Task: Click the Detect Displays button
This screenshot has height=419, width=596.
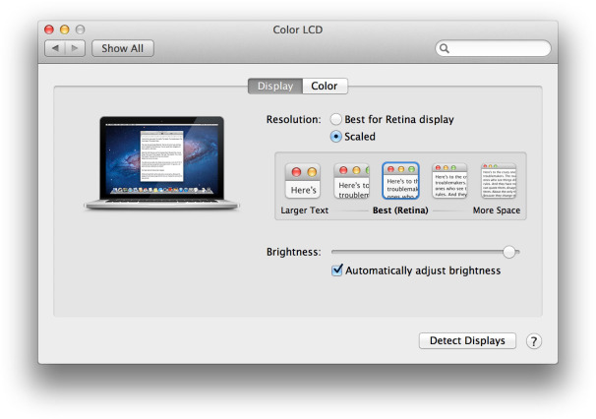Action: [x=467, y=340]
